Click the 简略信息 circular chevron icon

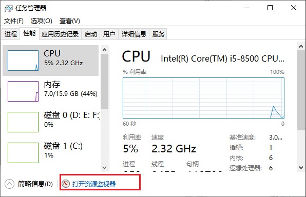[9, 184]
